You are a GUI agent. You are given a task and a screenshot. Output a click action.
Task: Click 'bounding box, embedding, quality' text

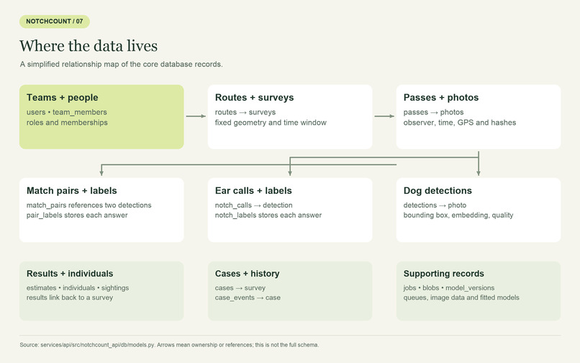(458, 215)
